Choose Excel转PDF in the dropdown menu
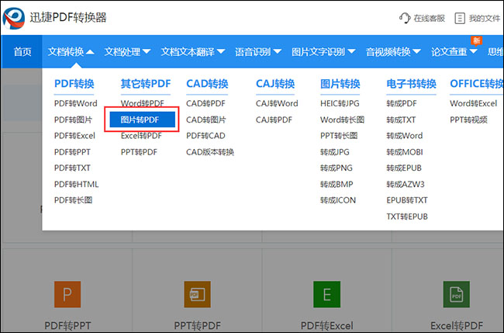The image size is (504, 333). coord(141,136)
